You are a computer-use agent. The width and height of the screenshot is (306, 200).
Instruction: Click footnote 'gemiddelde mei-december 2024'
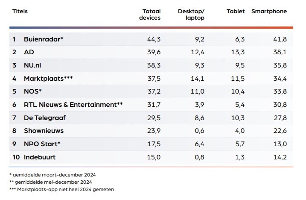[x=53, y=182]
